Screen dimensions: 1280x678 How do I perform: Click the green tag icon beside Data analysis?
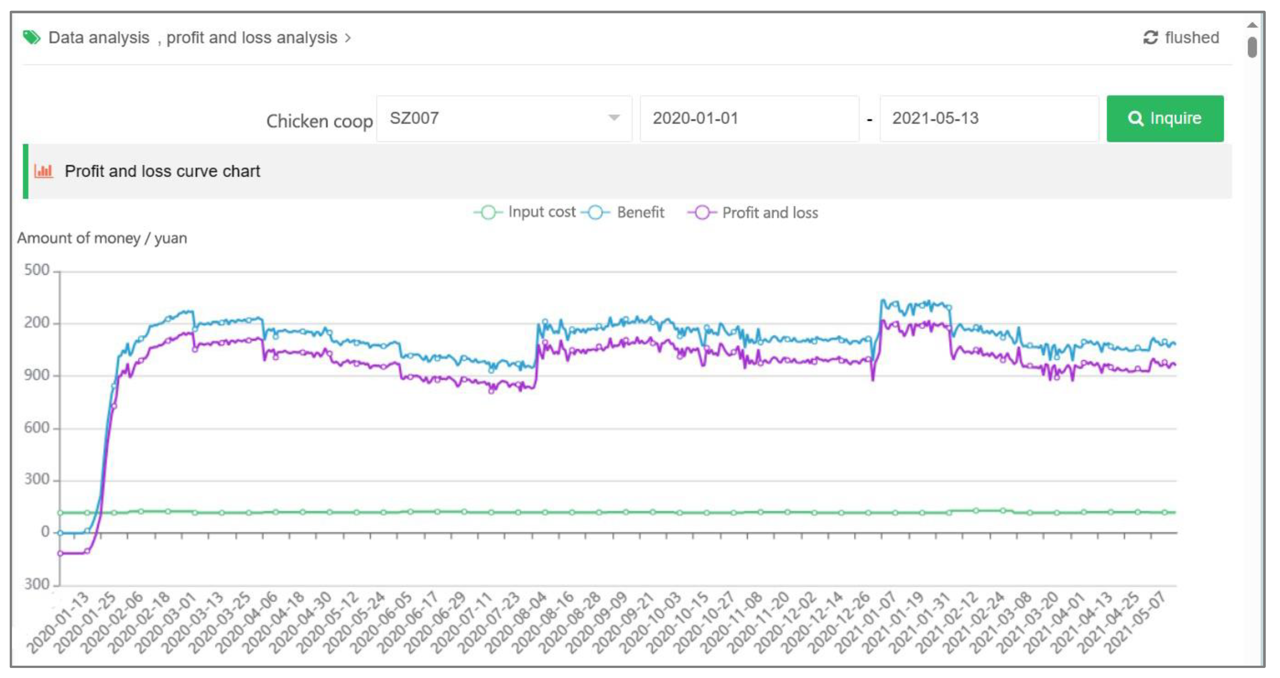(x=32, y=37)
